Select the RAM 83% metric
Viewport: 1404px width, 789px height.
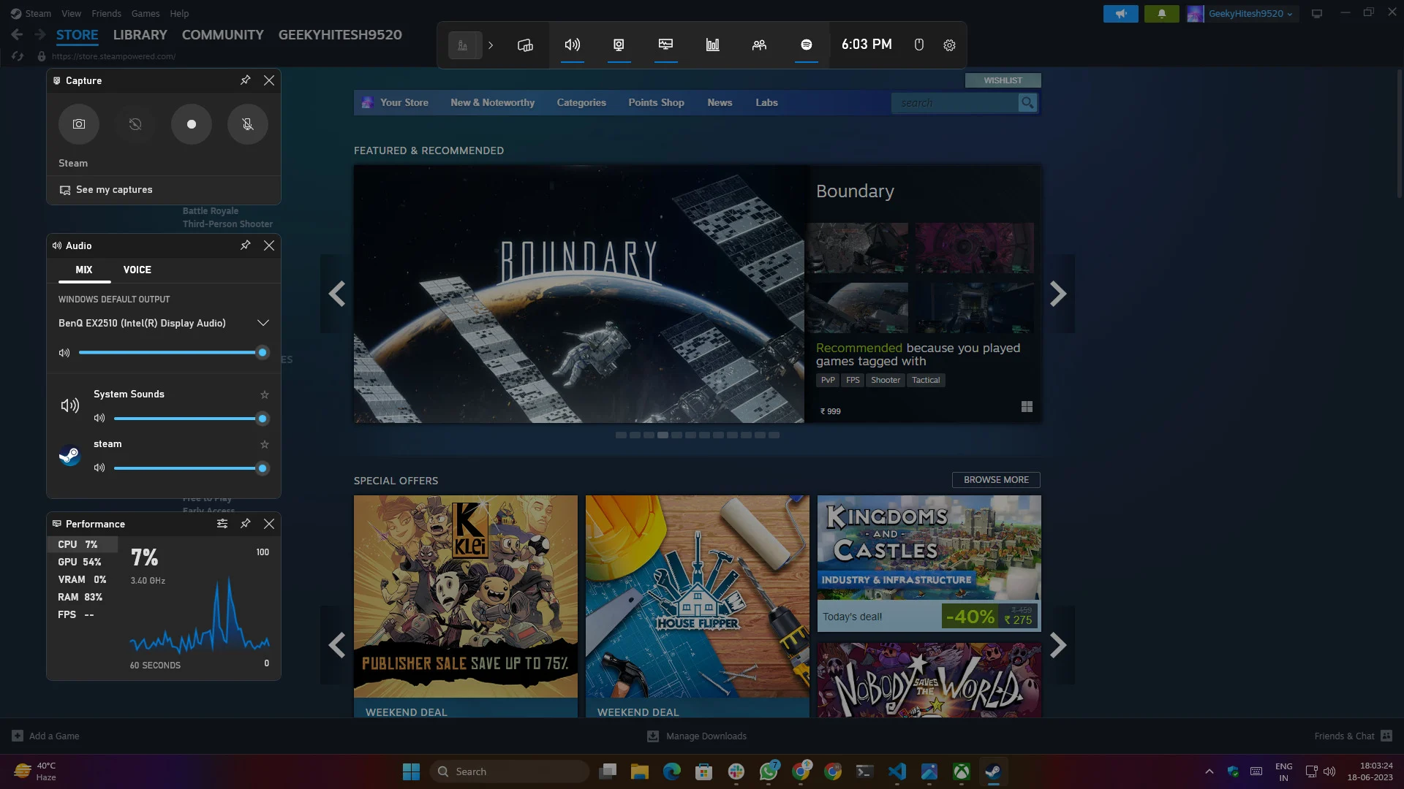point(82,598)
